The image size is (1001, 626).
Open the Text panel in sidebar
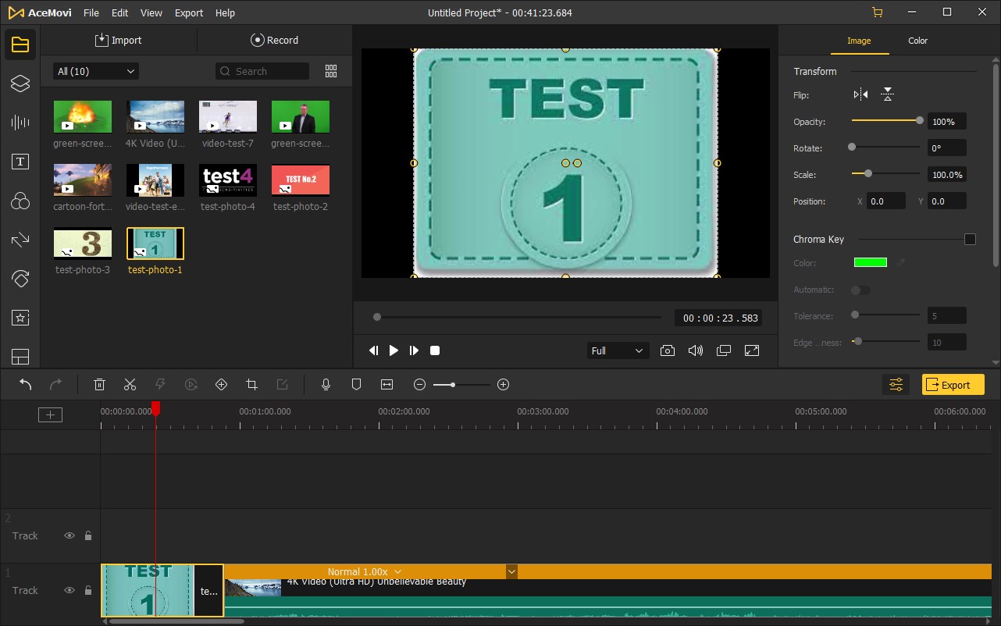coord(20,162)
